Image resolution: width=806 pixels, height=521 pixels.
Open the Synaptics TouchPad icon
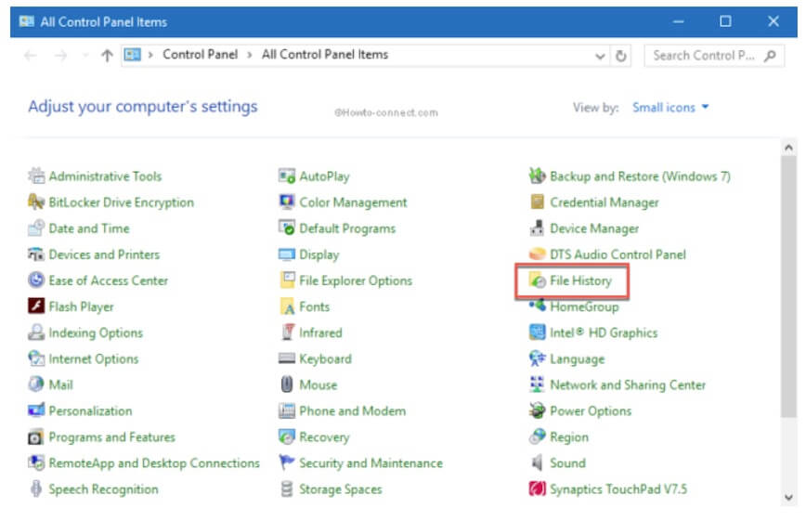[537, 488]
